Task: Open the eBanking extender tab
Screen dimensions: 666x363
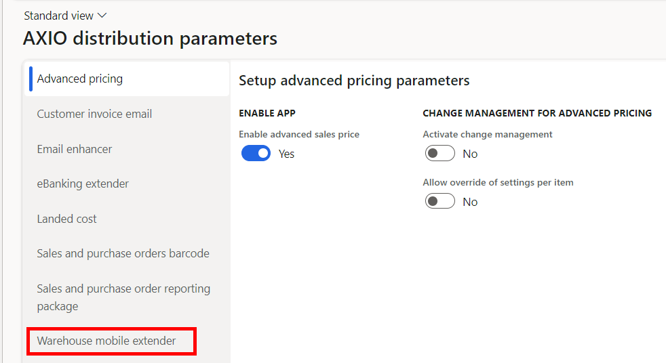Action: (127, 184)
